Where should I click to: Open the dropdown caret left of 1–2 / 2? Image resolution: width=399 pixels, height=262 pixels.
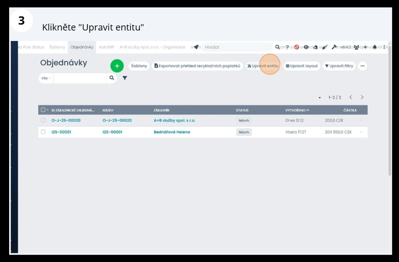tap(320, 97)
